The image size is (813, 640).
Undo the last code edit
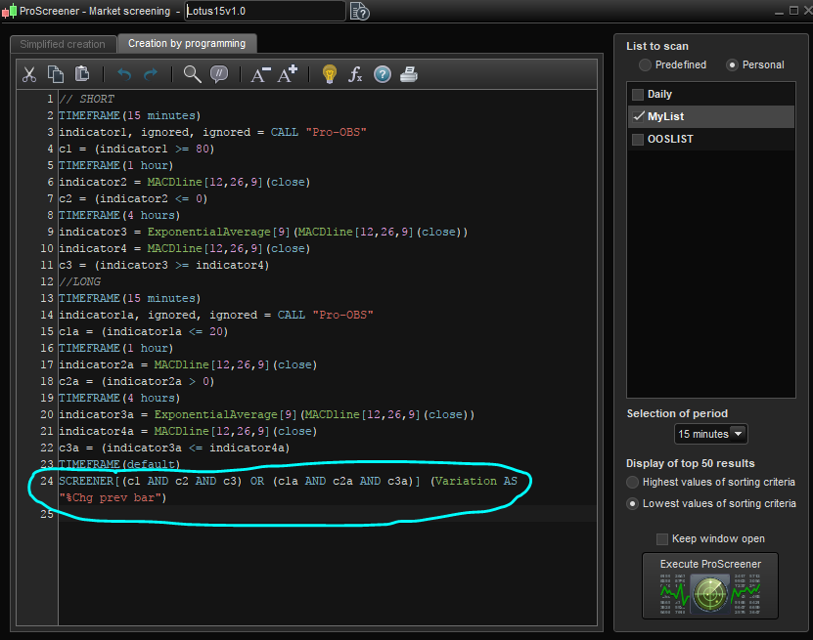pyautogui.click(x=124, y=74)
